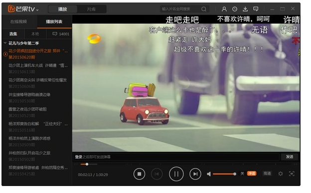311x193 pixels.
Task: Collapse the 花儿与少年第二季 series group
Action: coord(5,43)
